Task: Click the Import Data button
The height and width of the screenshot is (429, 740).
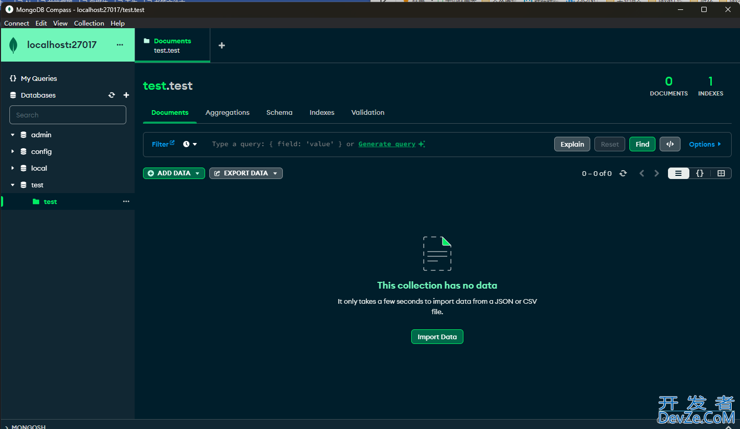Action: (437, 337)
